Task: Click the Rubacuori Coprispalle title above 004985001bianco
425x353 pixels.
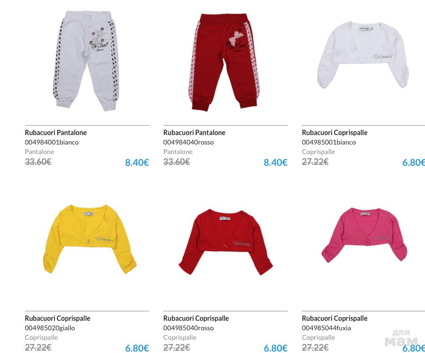Action: click(x=335, y=133)
